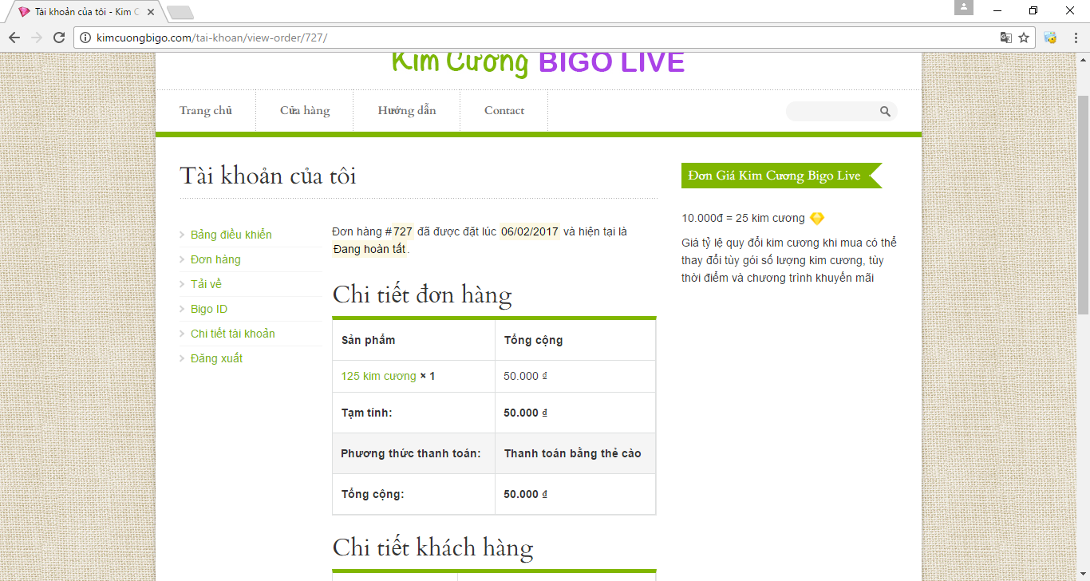Screen dimensions: 1090x581
Task: Click the Đơn Giá Kim Cương Bigo Live banner
Action: click(x=782, y=176)
